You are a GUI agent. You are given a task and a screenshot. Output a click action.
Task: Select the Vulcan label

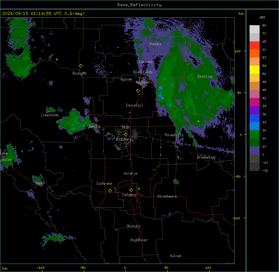175,256
